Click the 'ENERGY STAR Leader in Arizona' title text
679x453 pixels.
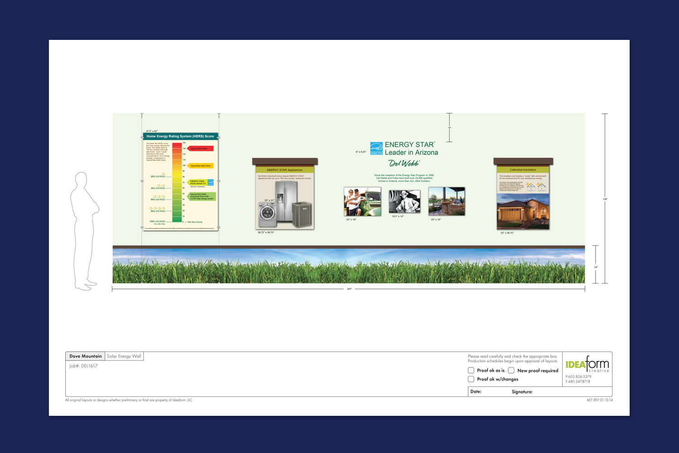click(411, 149)
